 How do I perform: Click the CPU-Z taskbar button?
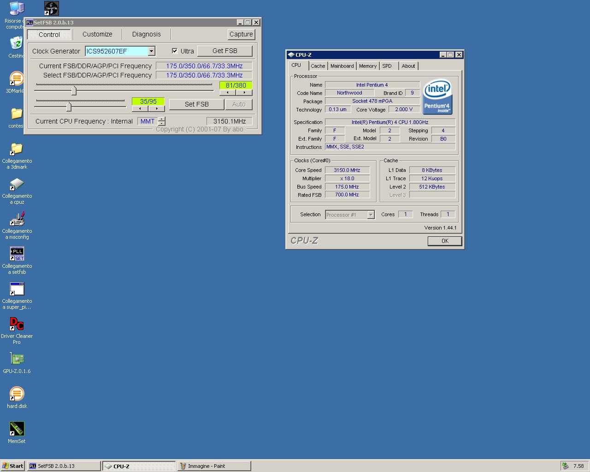click(139, 466)
